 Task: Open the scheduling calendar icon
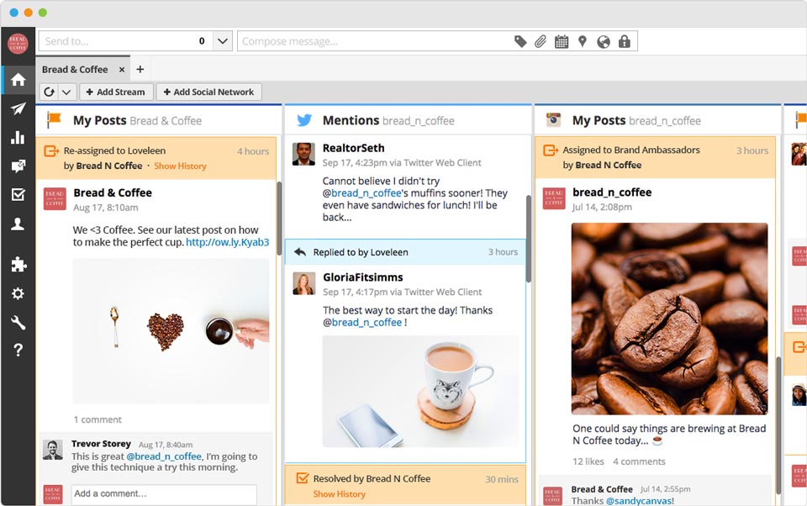[x=562, y=41]
